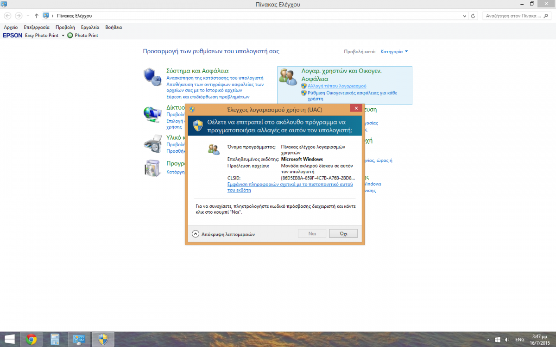Open Google Chrome from taskbar
This screenshot has height=347, width=556.
click(x=31, y=339)
